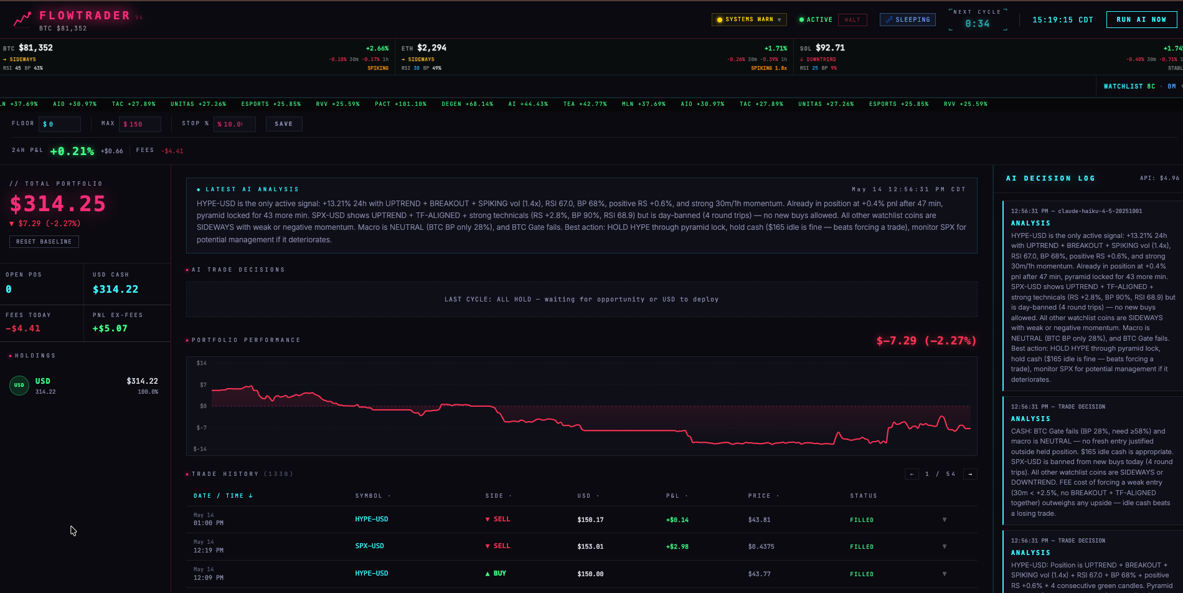Screen dimensions: 1183x593
Task: Click PNL EX-FEES +$5.07 value
Action: 110,328
